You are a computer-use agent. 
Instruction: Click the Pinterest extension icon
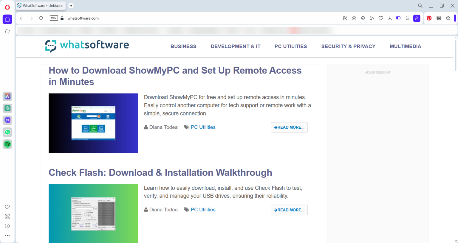(x=429, y=18)
